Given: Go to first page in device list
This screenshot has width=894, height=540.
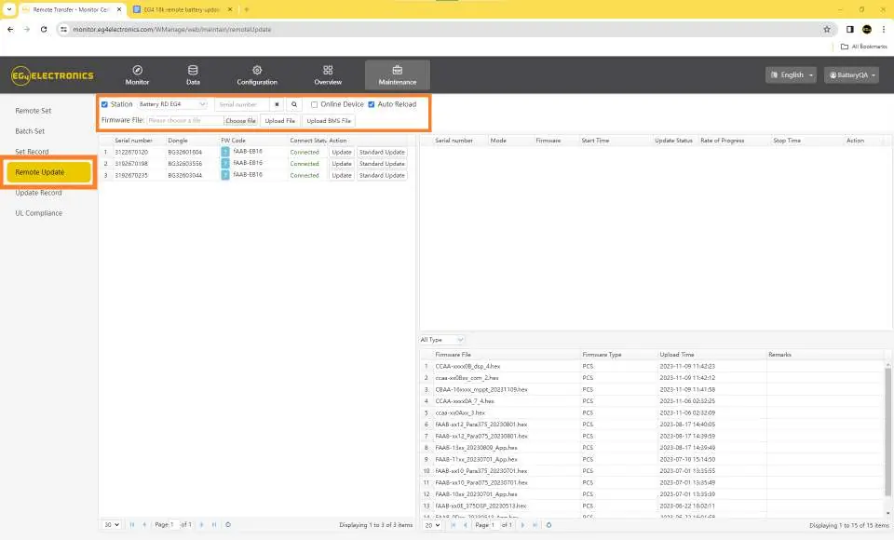Looking at the screenshot, I should click(x=131, y=524).
